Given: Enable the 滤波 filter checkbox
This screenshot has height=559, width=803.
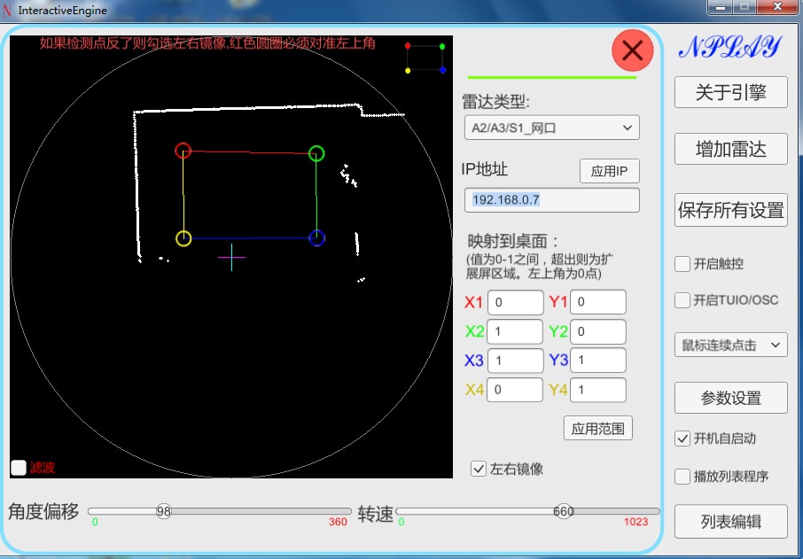Looking at the screenshot, I should (x=19, y=468).
